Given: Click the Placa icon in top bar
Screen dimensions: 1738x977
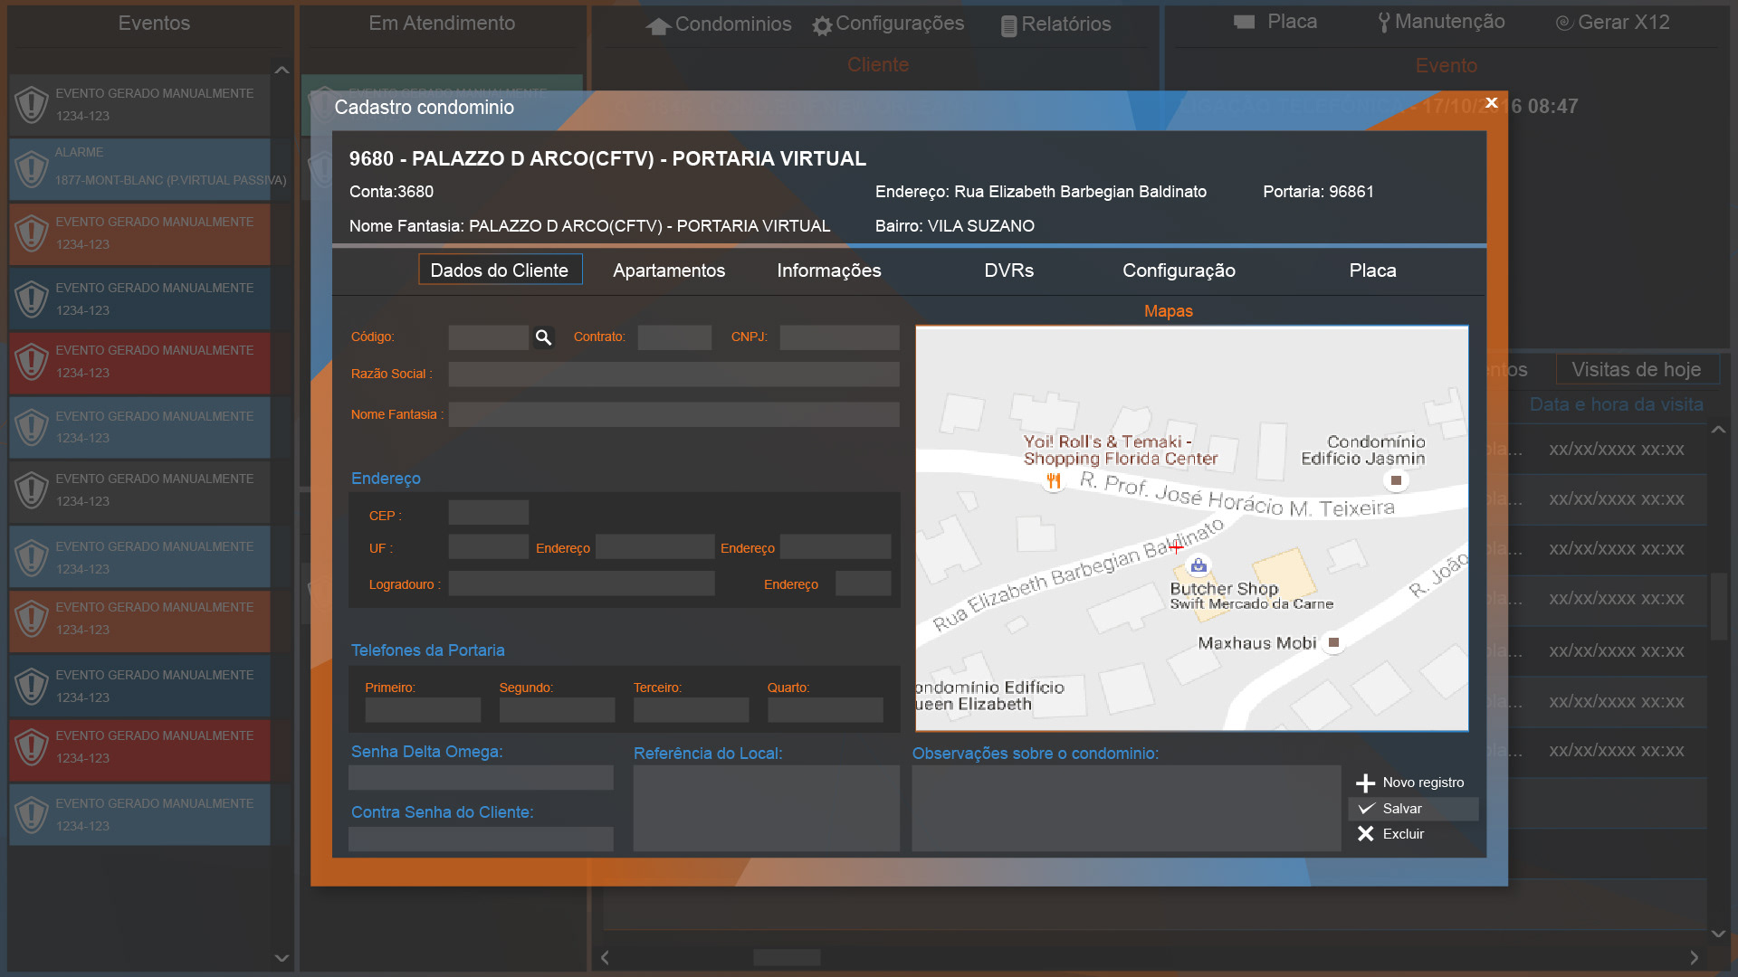Looking at the screenshot, I should (1245, 22).
